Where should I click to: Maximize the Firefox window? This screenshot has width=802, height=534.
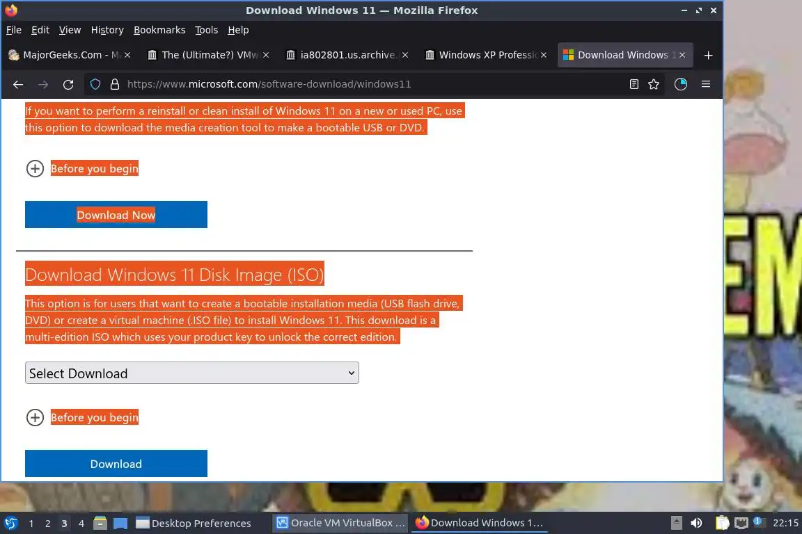coord(699,10)
